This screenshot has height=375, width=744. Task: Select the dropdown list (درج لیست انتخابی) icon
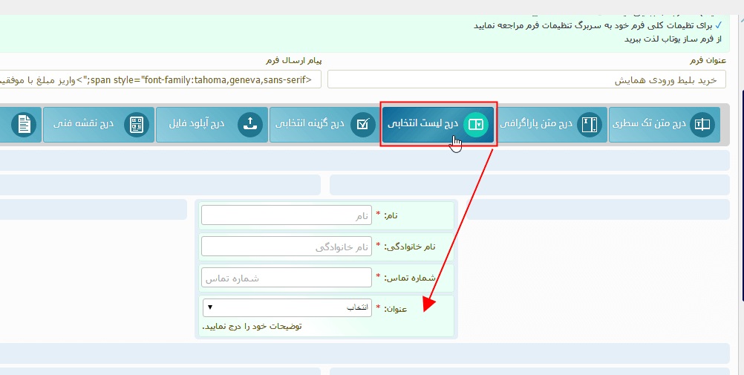coord(474,125)
